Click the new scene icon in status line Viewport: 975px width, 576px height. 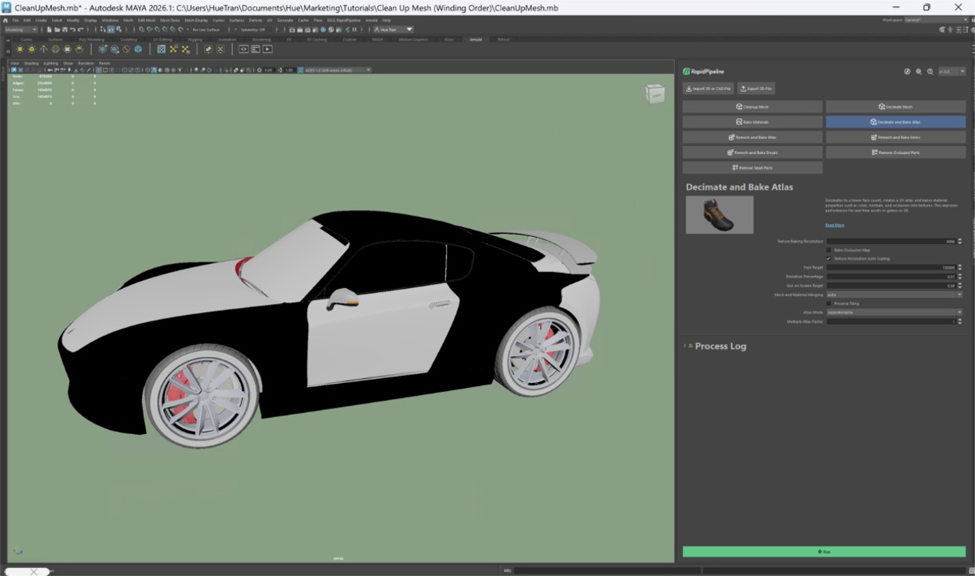[x=49, y=30]
